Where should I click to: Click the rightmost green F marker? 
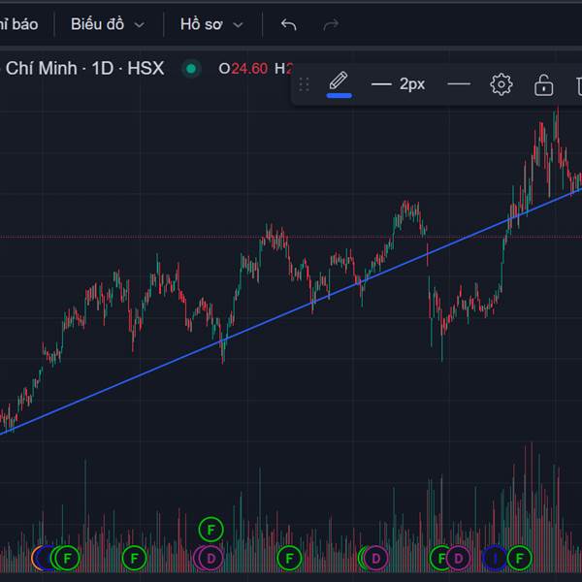click(x=520, y=558)
